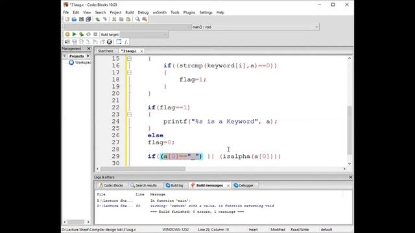Abort the current build

(95, 34)
